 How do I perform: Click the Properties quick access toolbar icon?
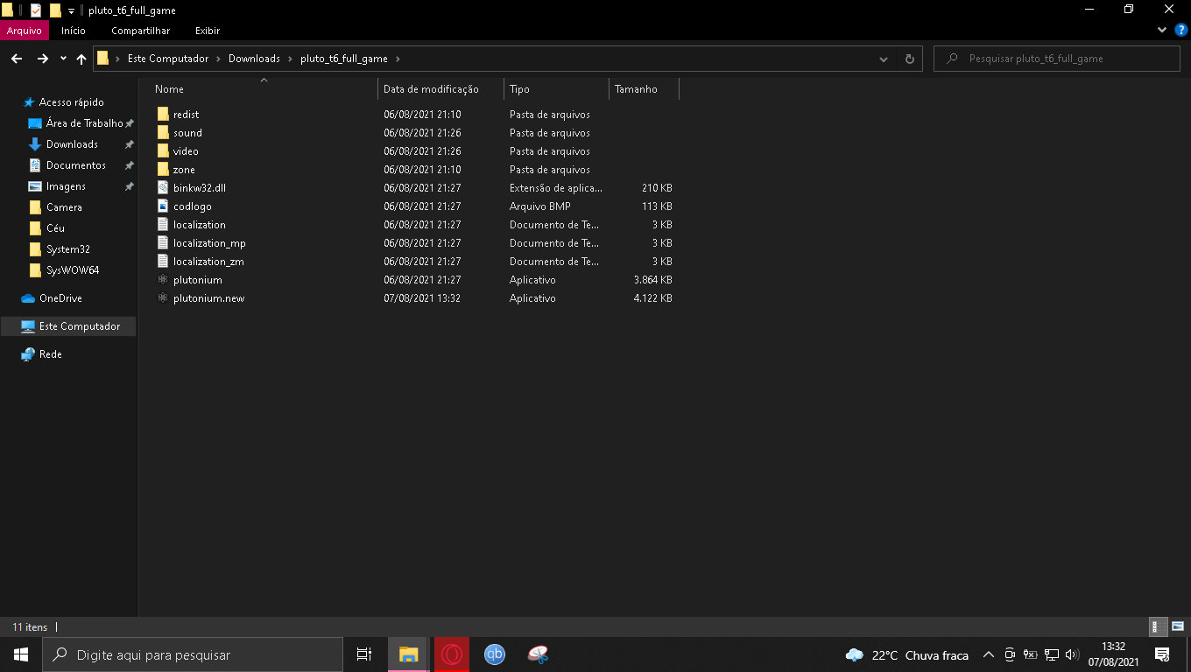[36, 10]
